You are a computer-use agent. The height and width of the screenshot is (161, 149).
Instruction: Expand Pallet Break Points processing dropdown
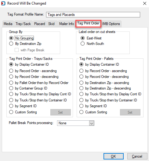tap(92, 123)
